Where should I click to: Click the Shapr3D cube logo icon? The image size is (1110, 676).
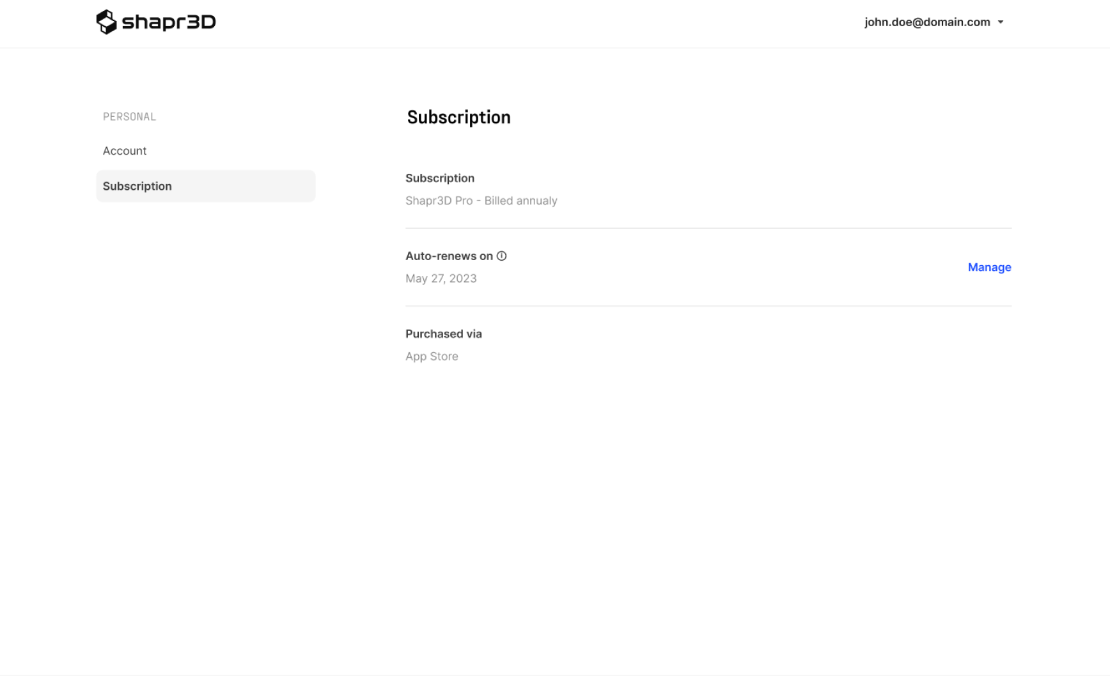(x=107, y=22)
